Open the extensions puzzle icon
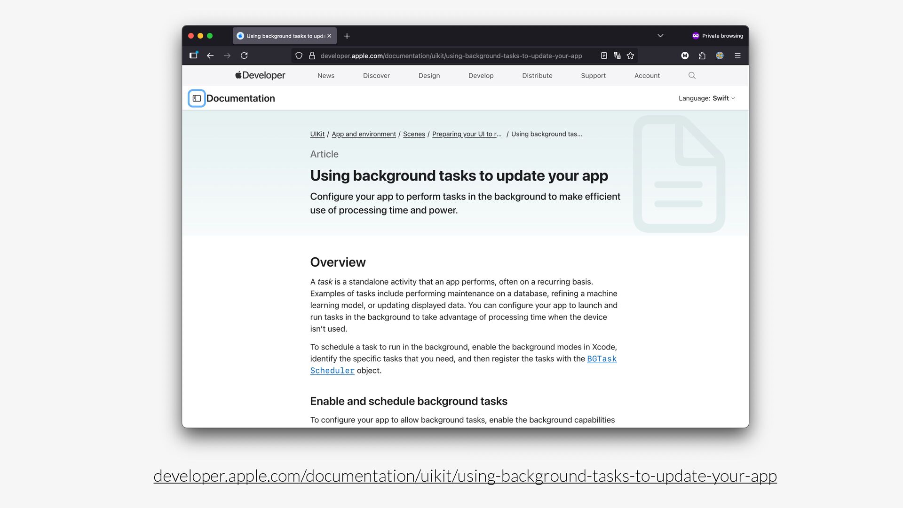 point(702,56)
